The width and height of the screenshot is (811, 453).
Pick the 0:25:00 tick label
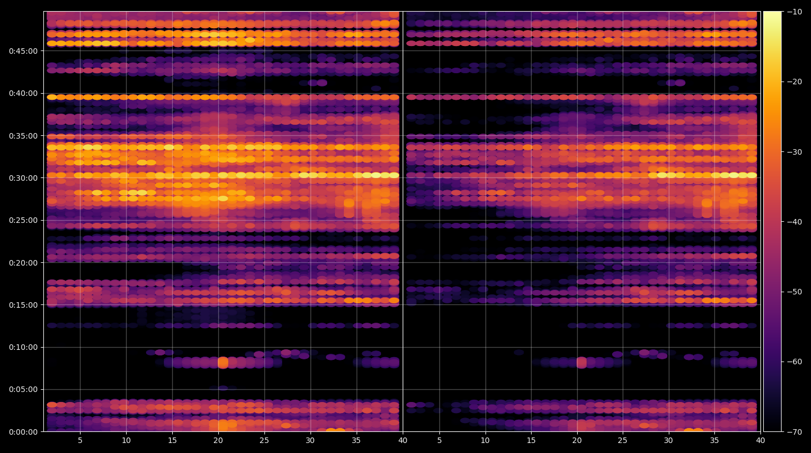[23, 221]
